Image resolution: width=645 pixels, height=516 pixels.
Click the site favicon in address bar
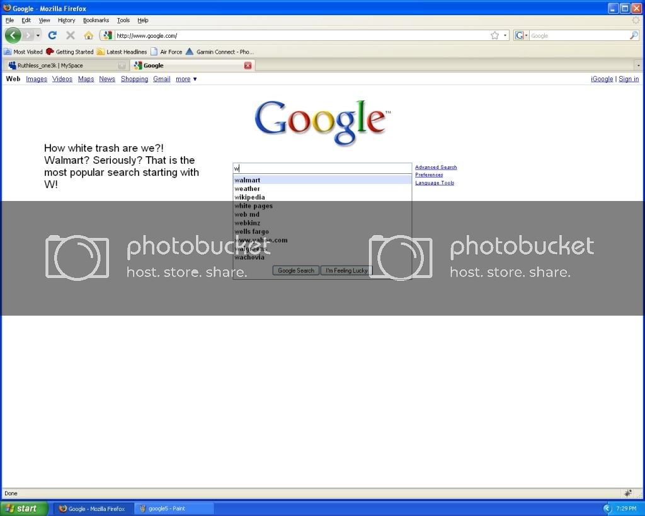107,35
